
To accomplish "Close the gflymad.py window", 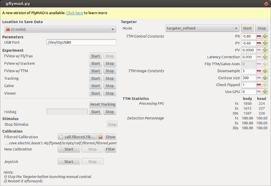I will pos(266,4).
